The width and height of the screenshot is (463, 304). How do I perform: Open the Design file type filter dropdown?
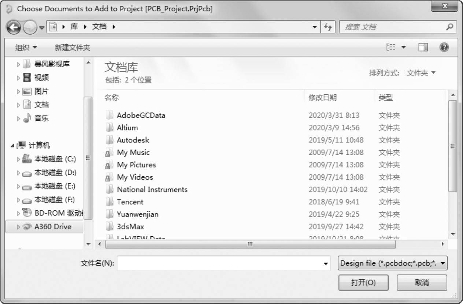(x=393, y=263)
